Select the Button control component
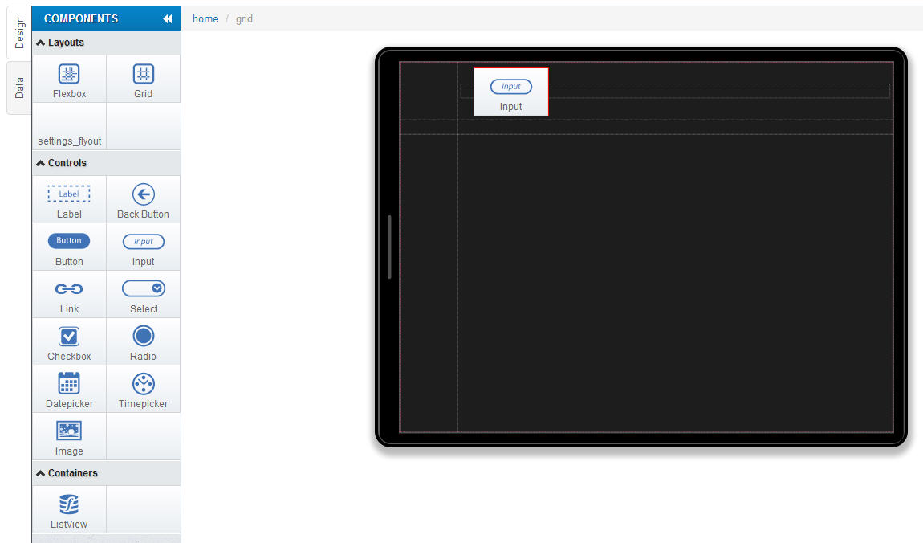Viewport: 923px width, 543px height. (x=69, y=247)
